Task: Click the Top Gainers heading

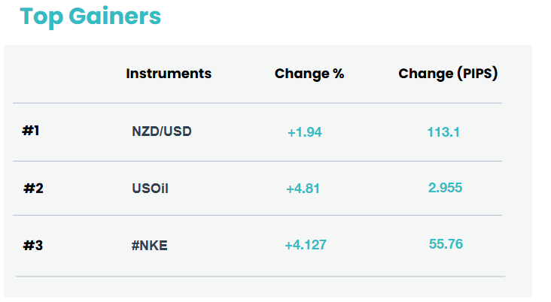Action: 90,17
